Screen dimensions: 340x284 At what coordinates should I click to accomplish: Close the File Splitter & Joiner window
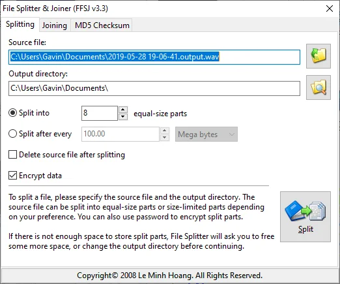pos(330,8)
